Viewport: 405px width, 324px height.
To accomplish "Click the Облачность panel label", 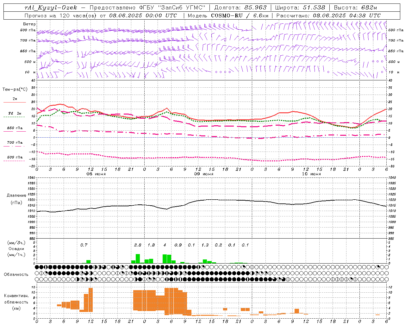I will [16, 275].
